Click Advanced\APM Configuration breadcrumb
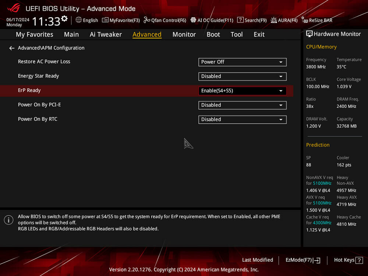Screen dimensions: 368x276 [51, 48]
